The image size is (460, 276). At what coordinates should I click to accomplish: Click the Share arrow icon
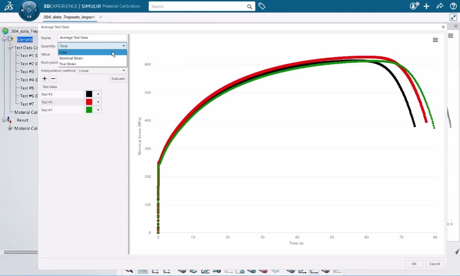coord(440,6)
